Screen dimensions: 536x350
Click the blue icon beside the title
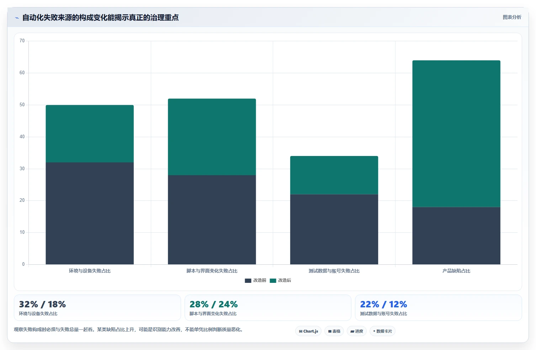click(17, 18)
